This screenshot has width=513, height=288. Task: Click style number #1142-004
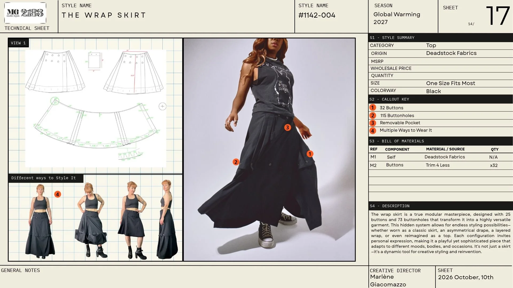[317, 15]
